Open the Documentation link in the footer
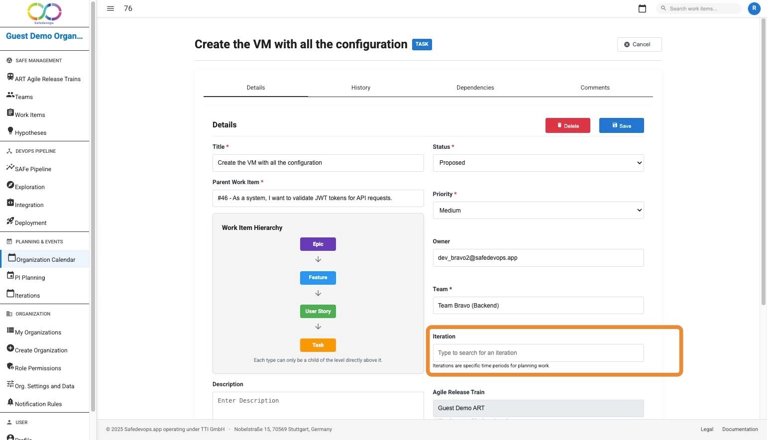This screenshot has width=767, height=440. 740,429
